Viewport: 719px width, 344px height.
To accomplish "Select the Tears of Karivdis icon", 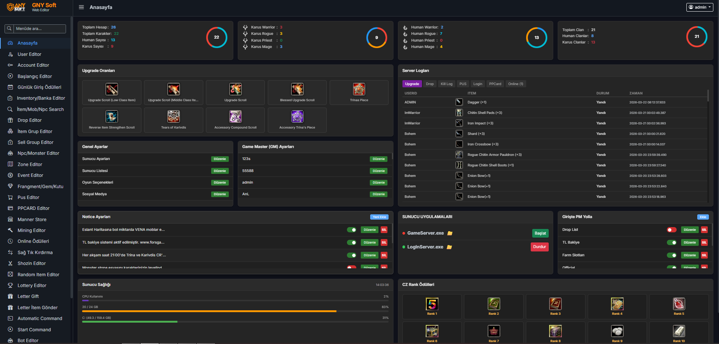I will click(174, 117).
